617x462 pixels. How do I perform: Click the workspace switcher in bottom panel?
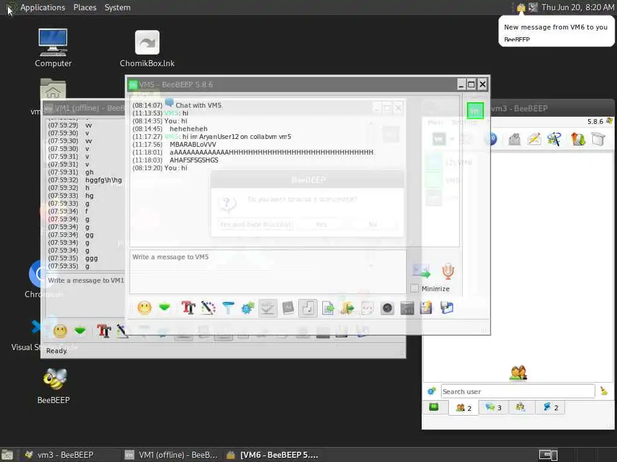pos(548,455)
